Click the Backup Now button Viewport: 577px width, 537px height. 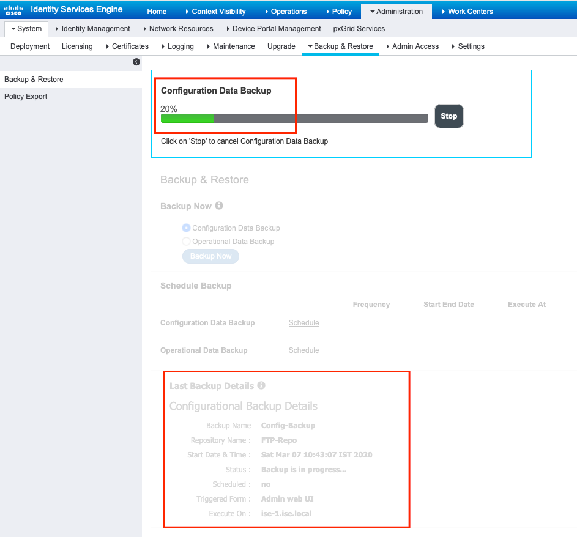211,256
